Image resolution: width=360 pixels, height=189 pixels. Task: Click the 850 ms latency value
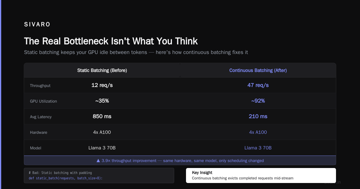tap(102, 116)
